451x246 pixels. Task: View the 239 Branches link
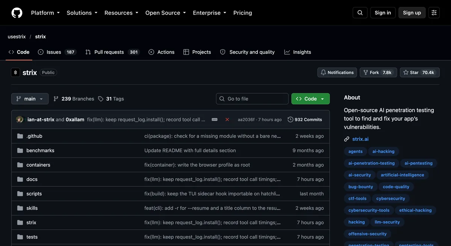(74, 99)
